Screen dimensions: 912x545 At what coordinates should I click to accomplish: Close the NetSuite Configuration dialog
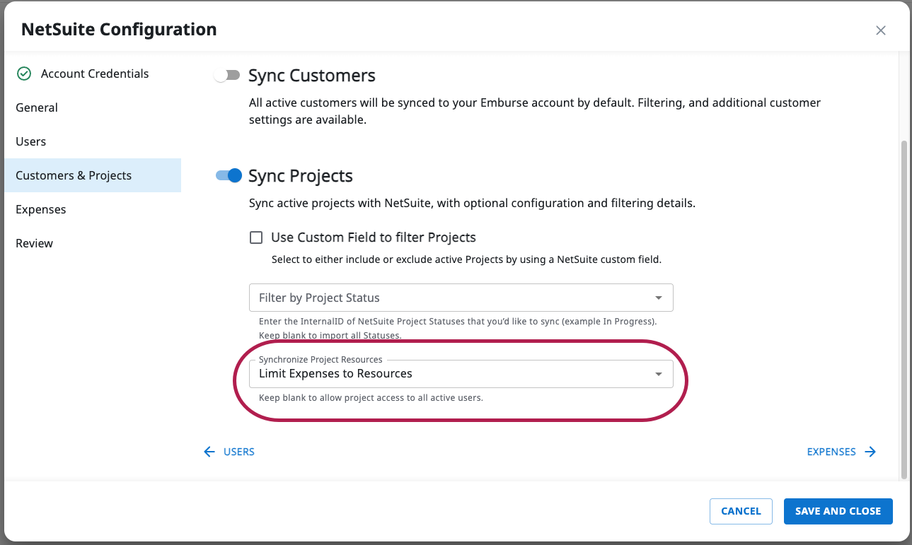coord(881,30)
